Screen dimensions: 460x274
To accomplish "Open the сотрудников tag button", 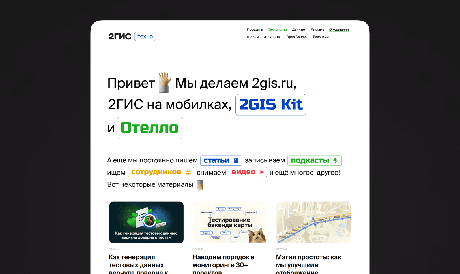I will [x=161, y=172].
